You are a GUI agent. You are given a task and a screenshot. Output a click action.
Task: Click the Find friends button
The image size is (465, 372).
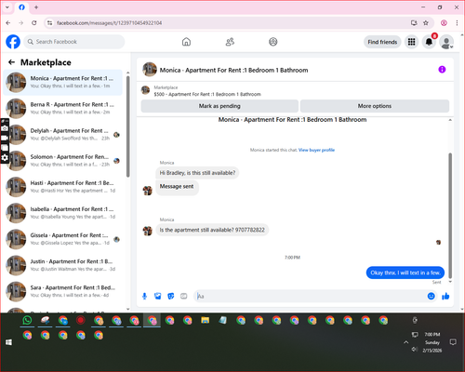[x=382, y=42]
